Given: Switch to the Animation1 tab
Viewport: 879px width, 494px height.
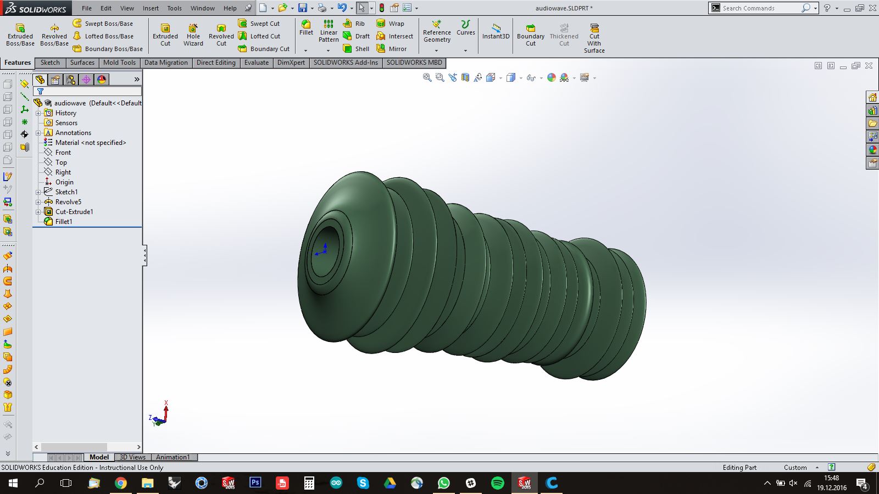Looking at the screenshot, I should (x=173, y=457).
